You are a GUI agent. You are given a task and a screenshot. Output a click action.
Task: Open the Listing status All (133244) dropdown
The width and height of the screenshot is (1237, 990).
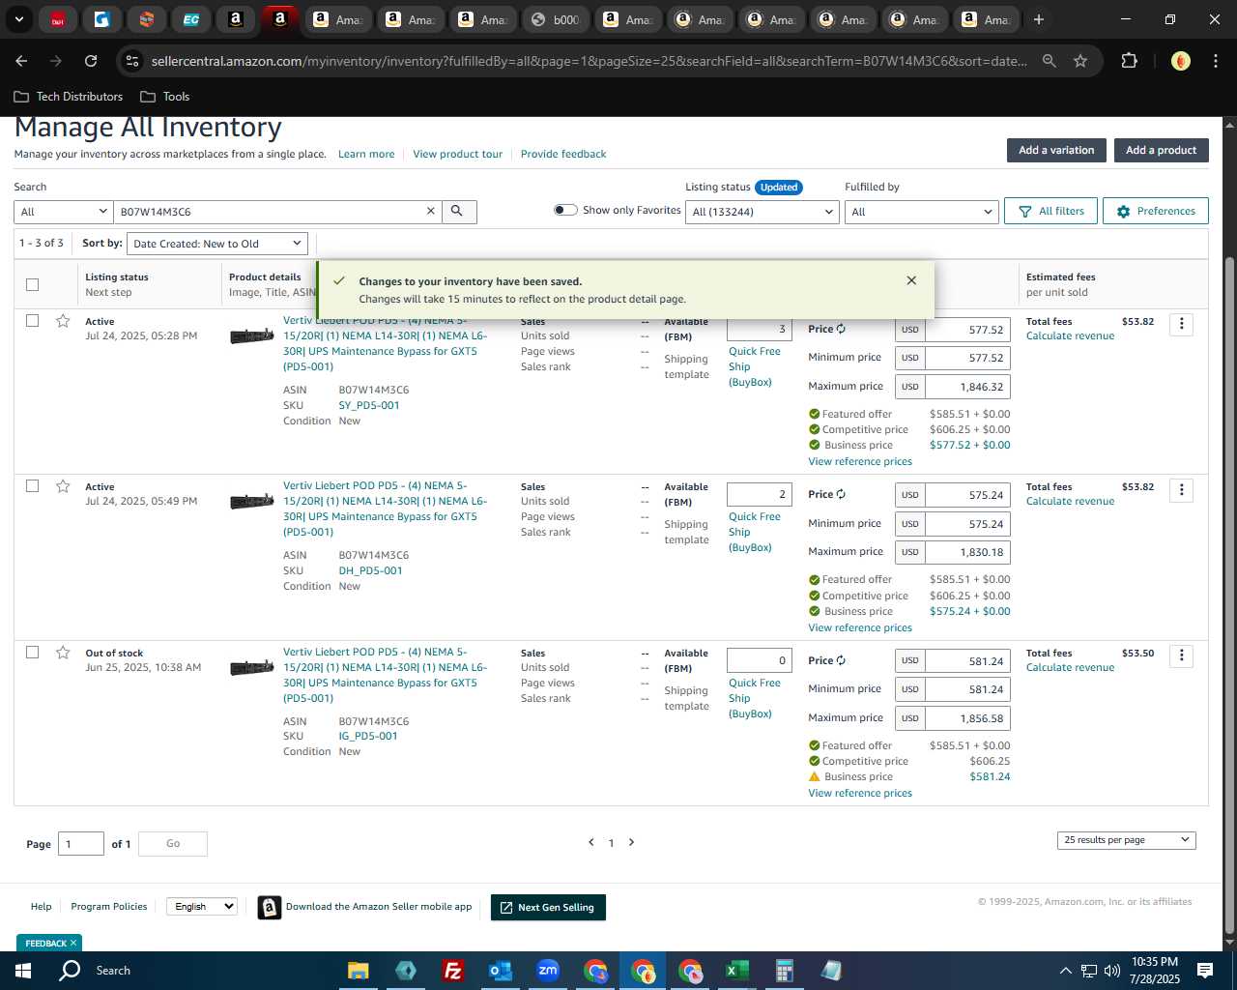tap(762, 212)
